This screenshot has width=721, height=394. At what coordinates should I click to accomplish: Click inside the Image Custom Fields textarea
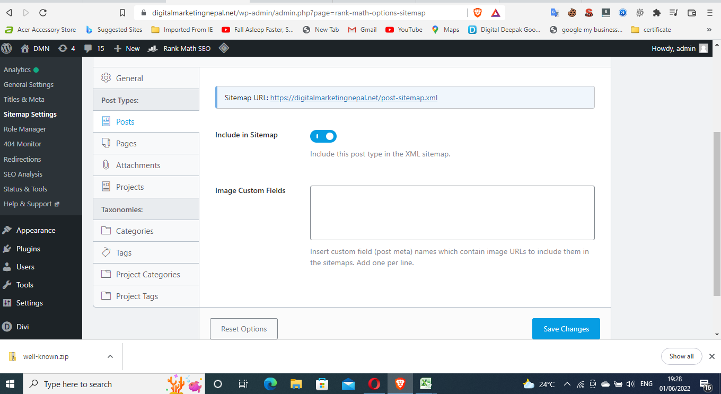coord(452,213)
